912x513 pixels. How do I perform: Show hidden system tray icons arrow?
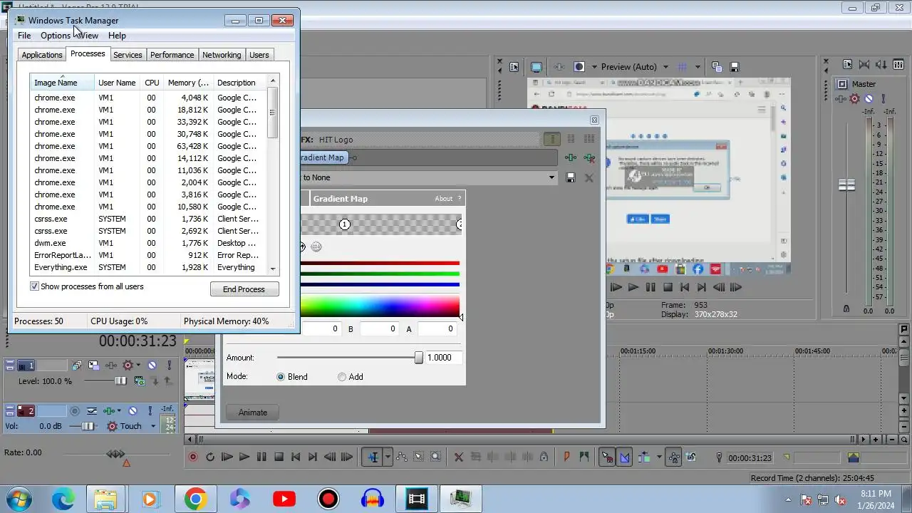(788, 499)
